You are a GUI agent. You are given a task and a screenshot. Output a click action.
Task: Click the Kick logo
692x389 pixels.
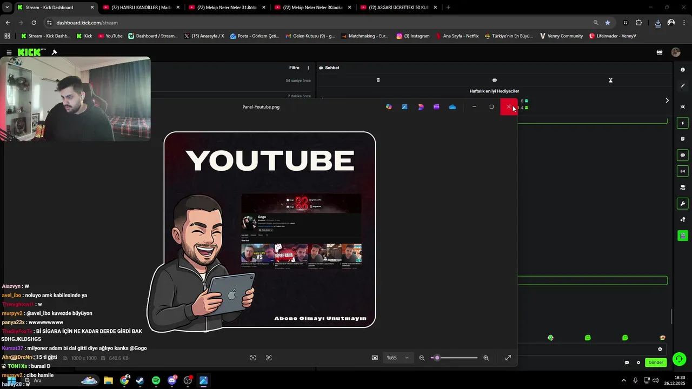(x=32, y=52)
